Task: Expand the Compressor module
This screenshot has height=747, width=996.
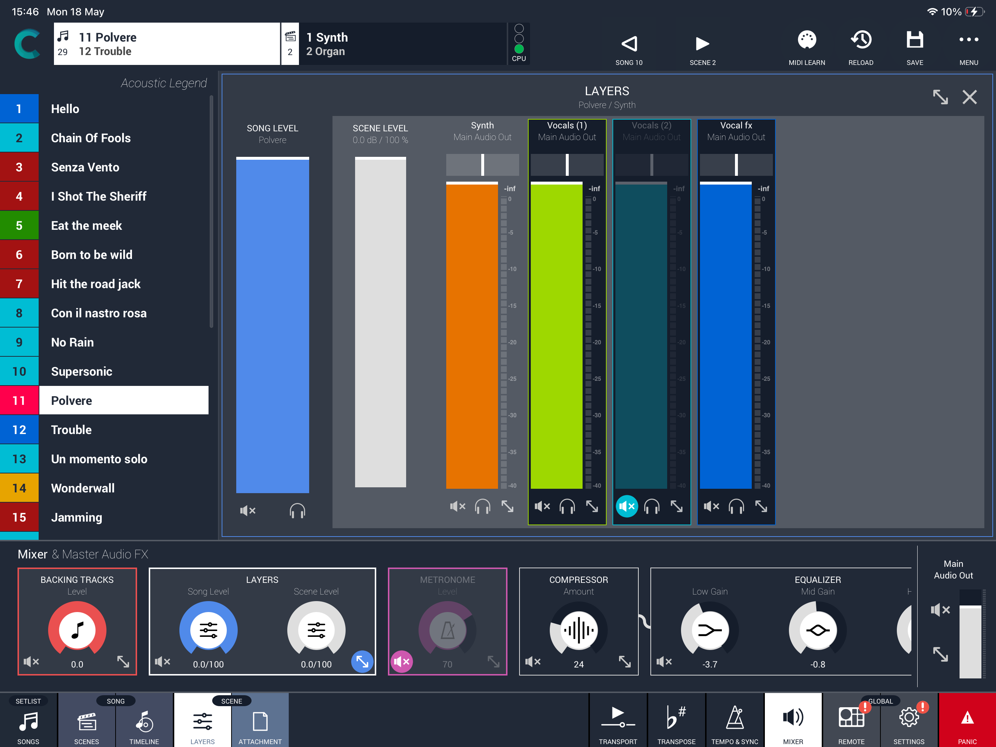Action: (625, 661)
